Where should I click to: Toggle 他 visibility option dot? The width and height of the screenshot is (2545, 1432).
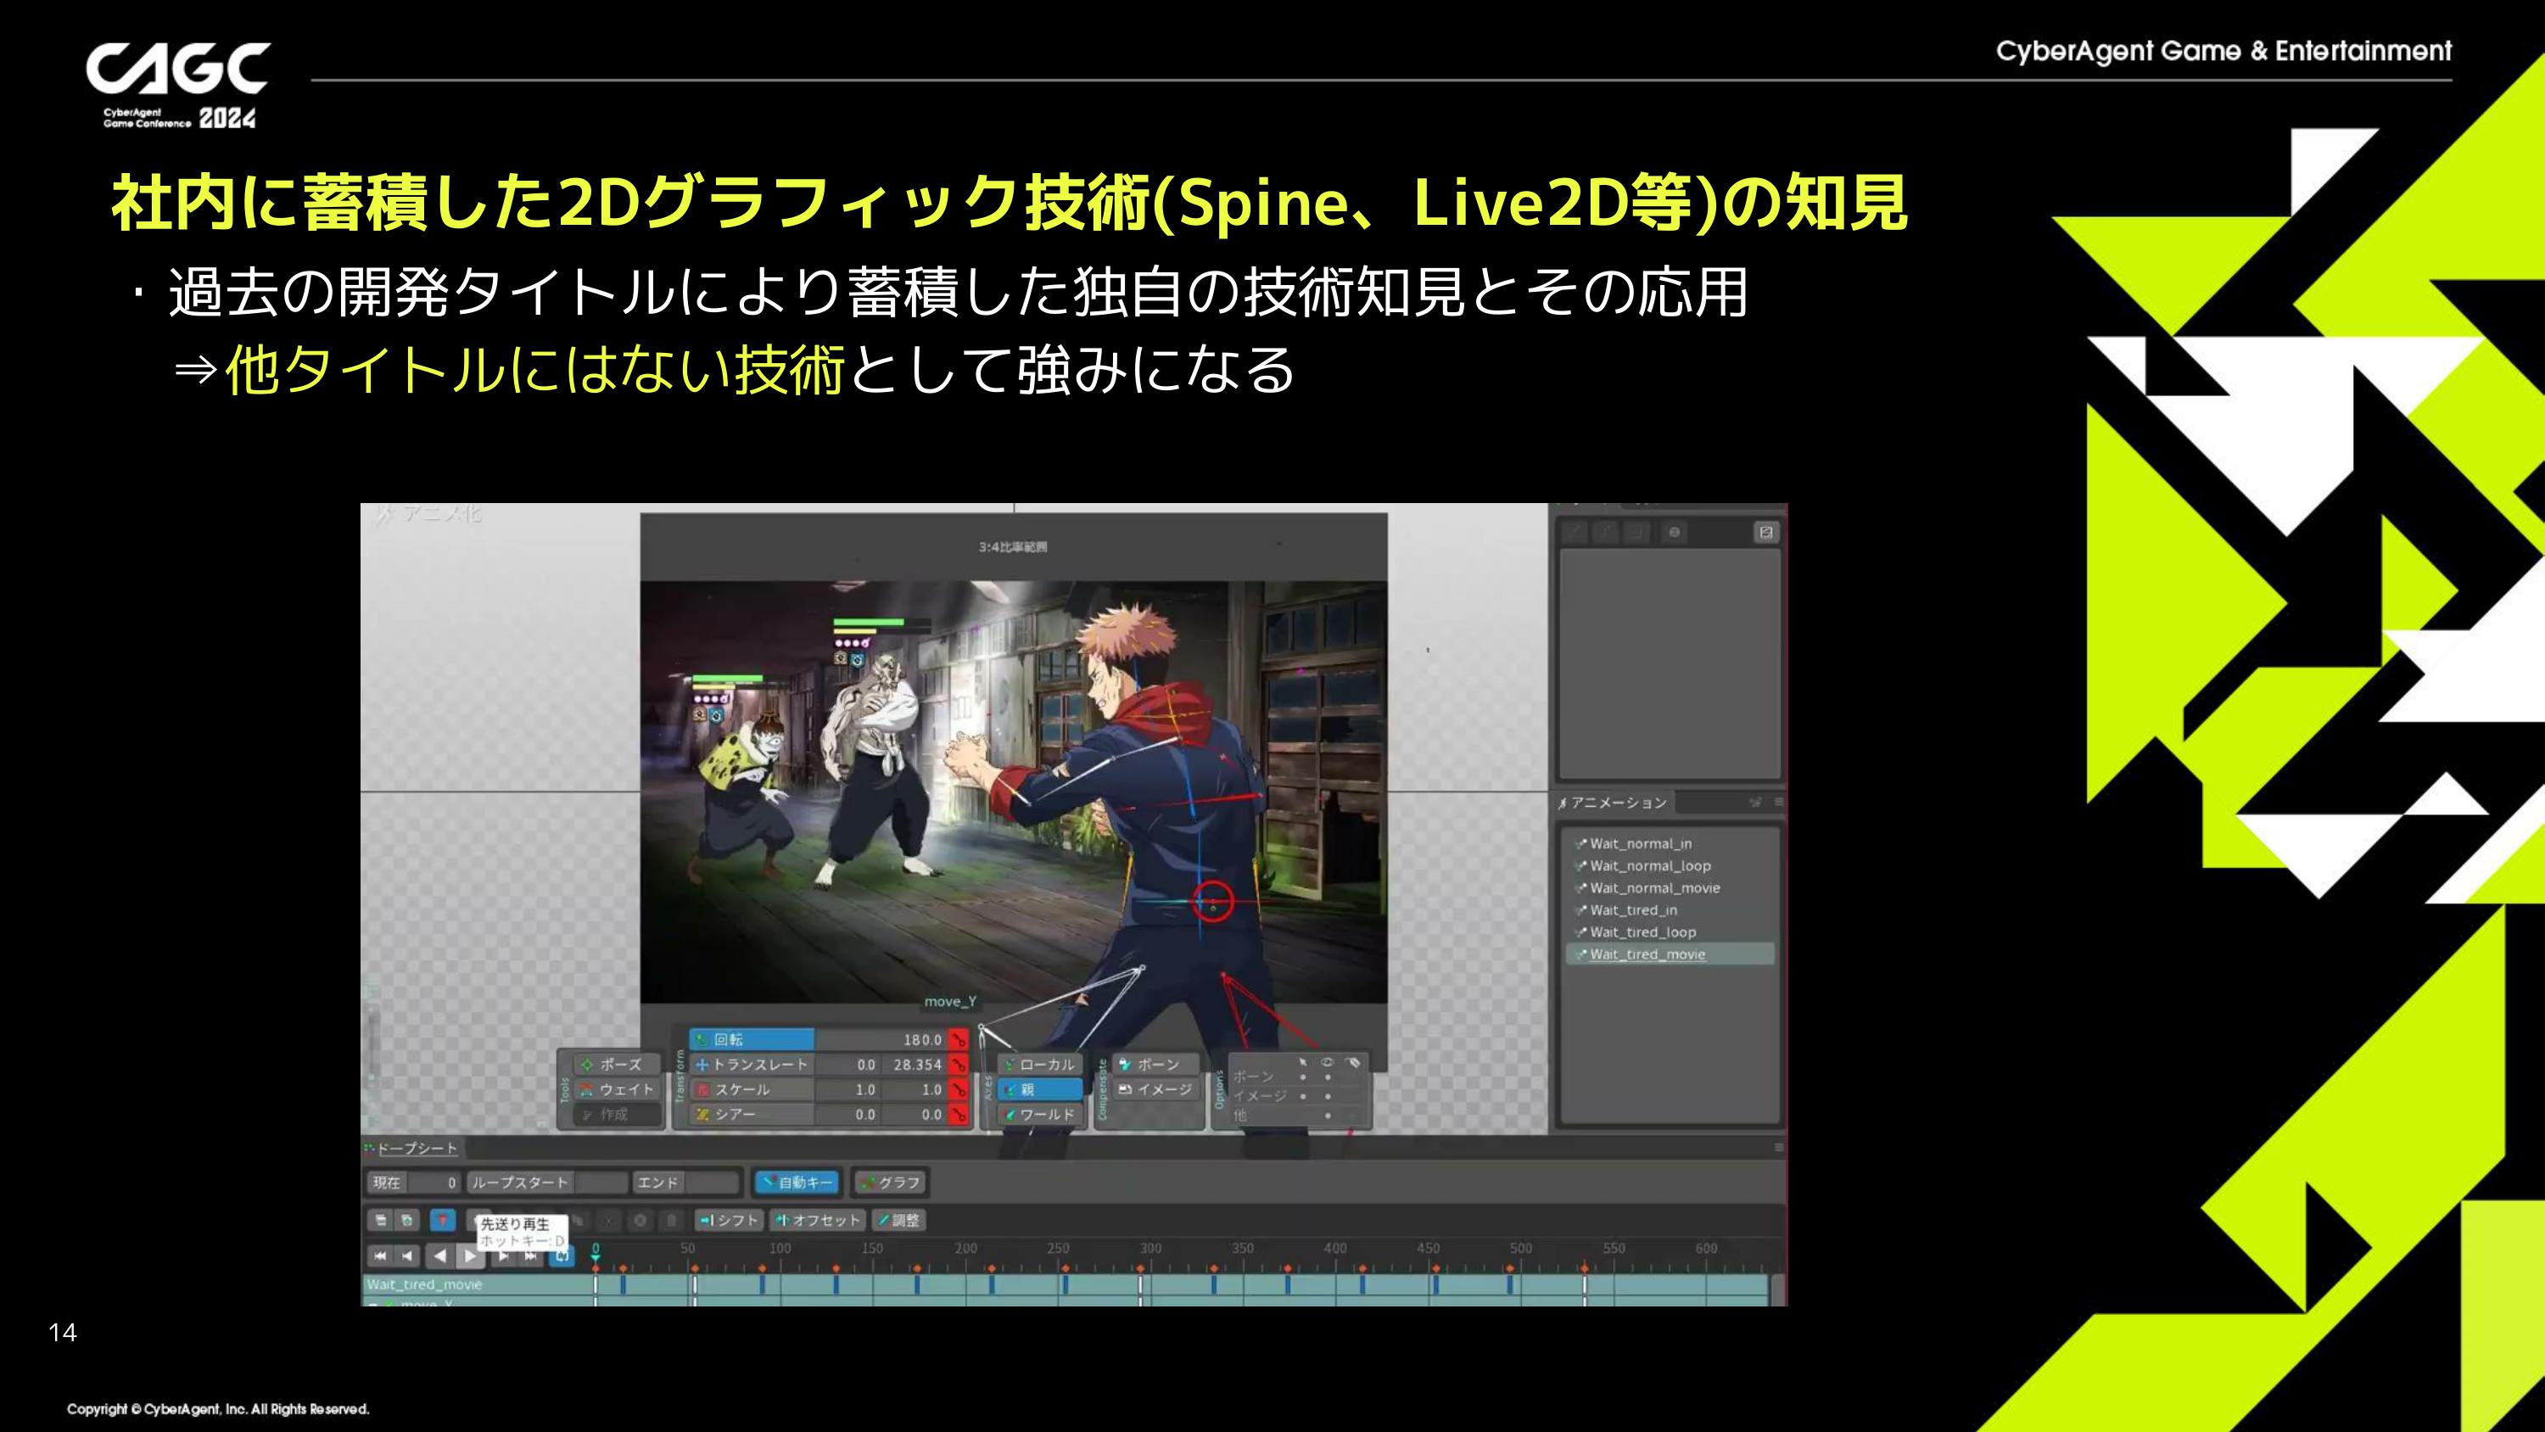[1328, 1115]
